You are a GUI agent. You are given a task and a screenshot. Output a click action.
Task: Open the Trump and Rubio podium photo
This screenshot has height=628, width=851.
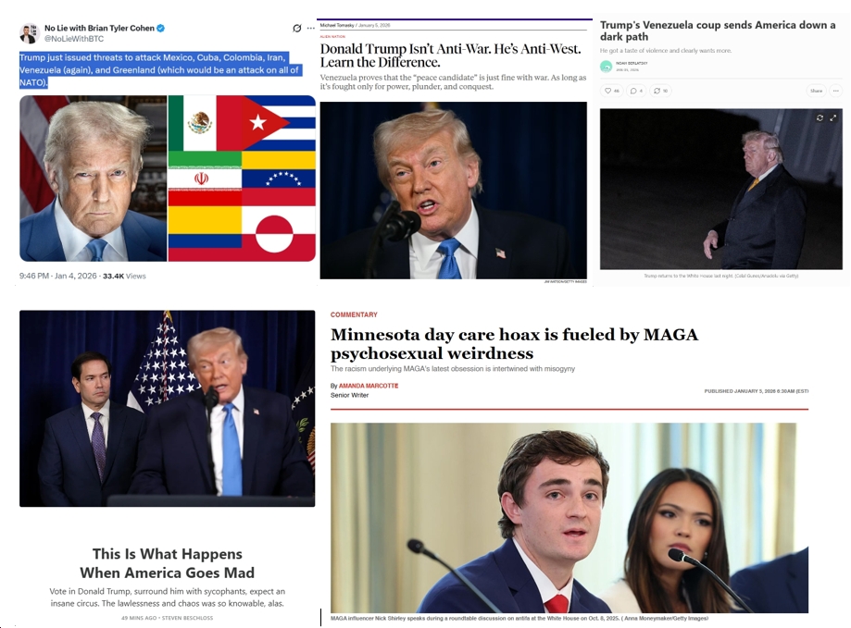pyautogui.click(x=168, y=409)
